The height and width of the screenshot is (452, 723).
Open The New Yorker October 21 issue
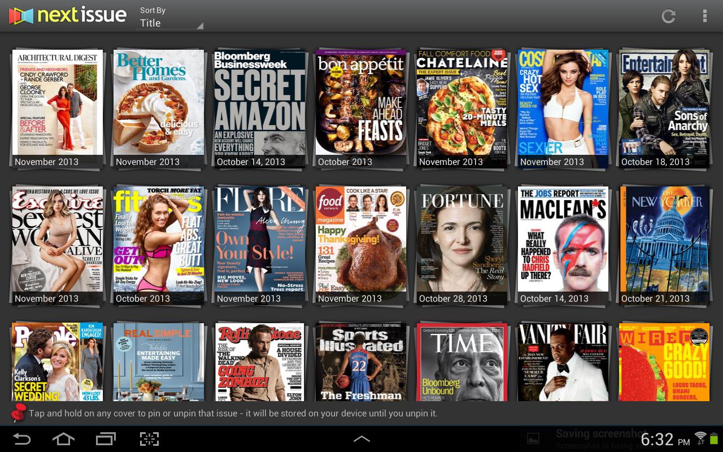(664, 246)
